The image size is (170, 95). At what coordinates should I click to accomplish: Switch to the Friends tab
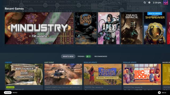click(x=81, y=56)
